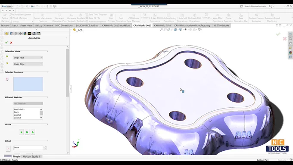This screenshot has height=165, width=293.
Task: Open Single Edge selection mode dropdown
Action: [28, 64]
